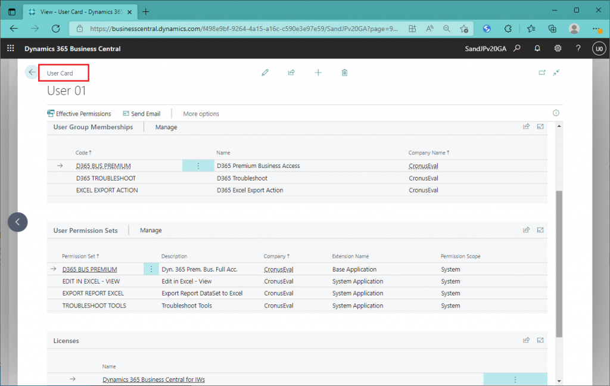Image resolution: width=610 pixels, height=386 pixels.
Task: Open the D365 BUS PREMIUM user group link
Action: pyautogui.click(x=103, y=166)
